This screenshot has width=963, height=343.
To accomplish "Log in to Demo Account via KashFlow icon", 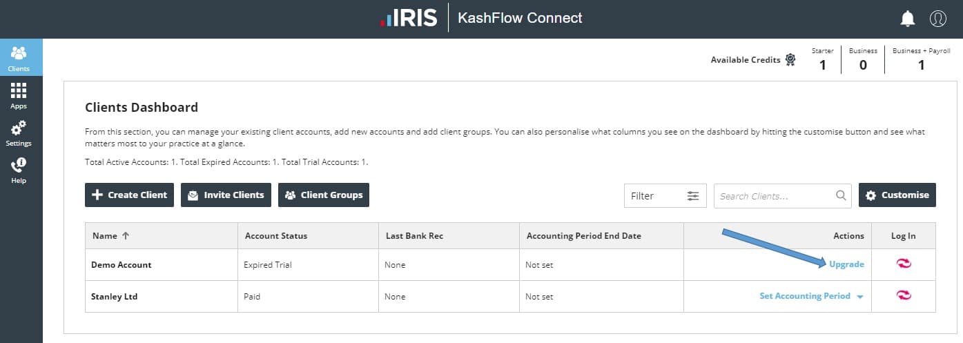I will click(x=903, y=264).
